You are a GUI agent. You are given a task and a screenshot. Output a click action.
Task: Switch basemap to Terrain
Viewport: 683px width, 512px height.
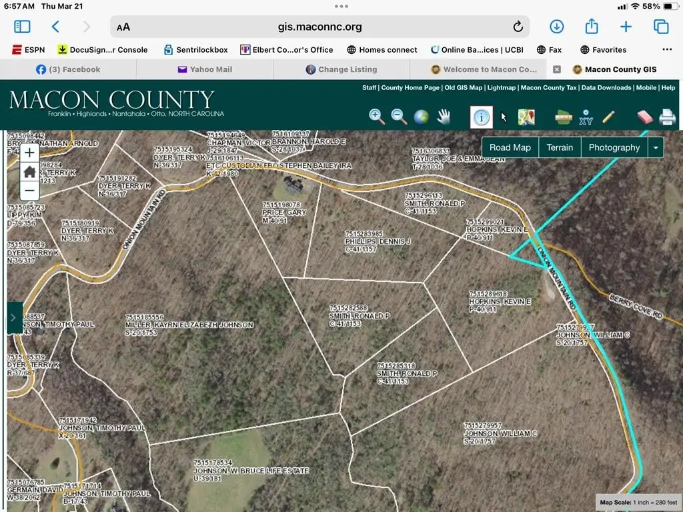coord(560,147)
